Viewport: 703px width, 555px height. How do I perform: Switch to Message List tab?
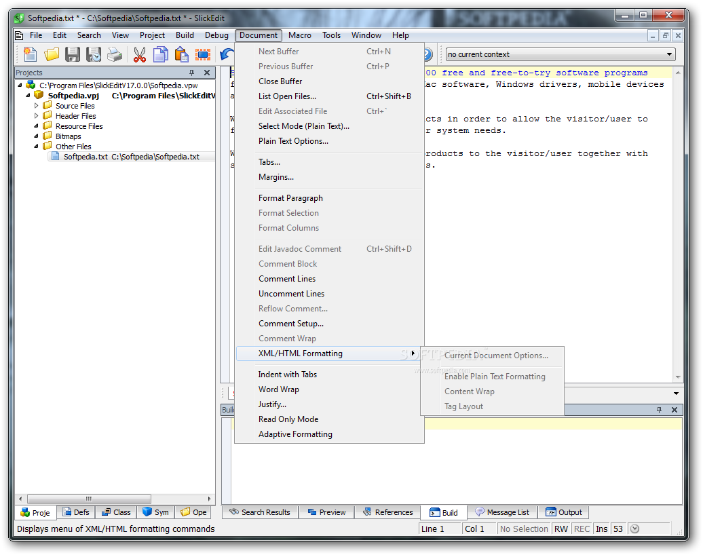[502, 512]
